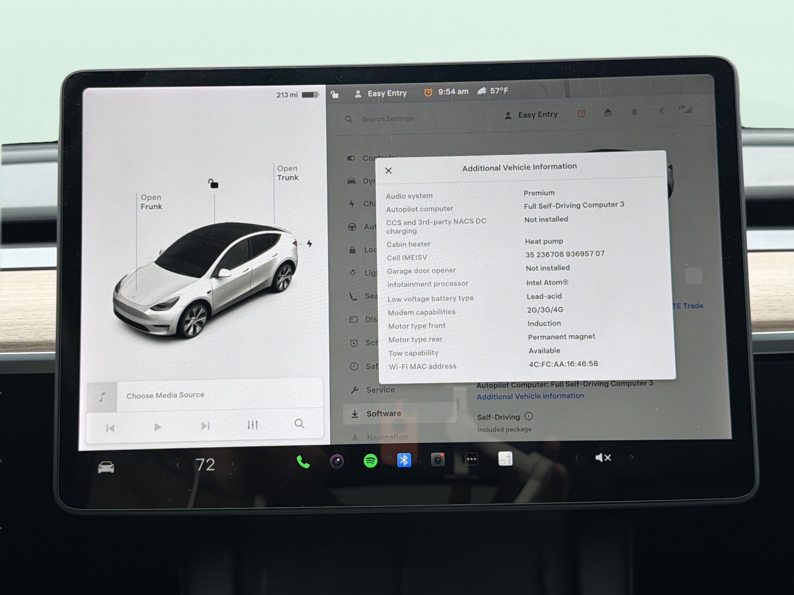Open the Additional Vehicle Information link
This screenshot has height=595, width=794.
530,396
